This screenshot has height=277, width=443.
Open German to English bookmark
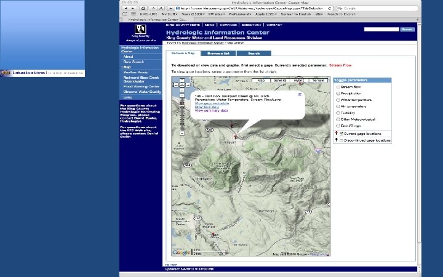pyautogui.click(x=295, y=14)
